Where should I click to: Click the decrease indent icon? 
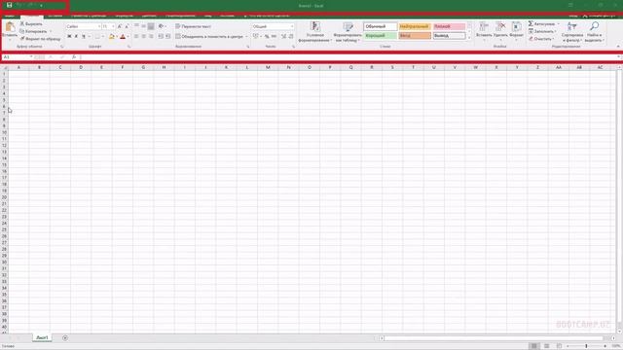pos(161,36)
